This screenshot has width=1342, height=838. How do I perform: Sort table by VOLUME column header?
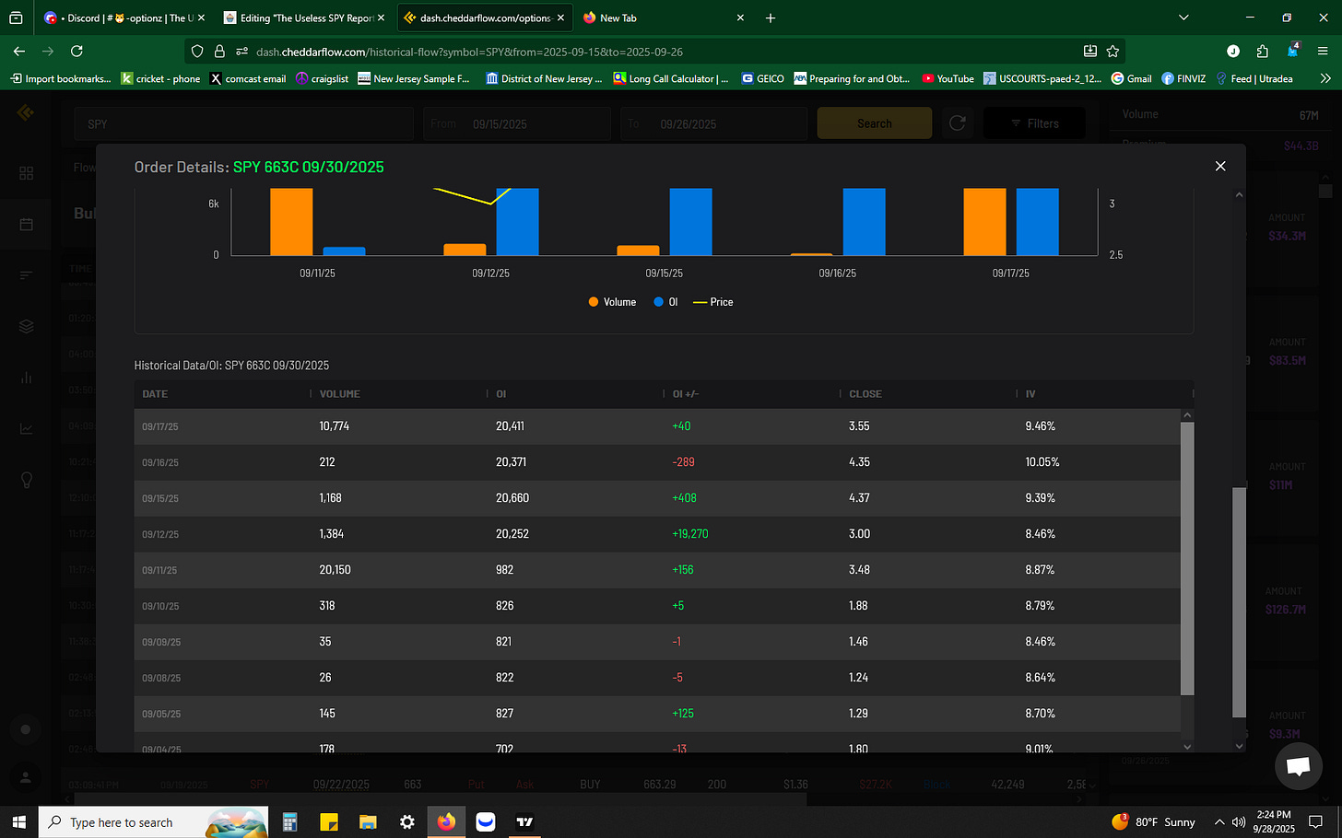coord(339,394)
